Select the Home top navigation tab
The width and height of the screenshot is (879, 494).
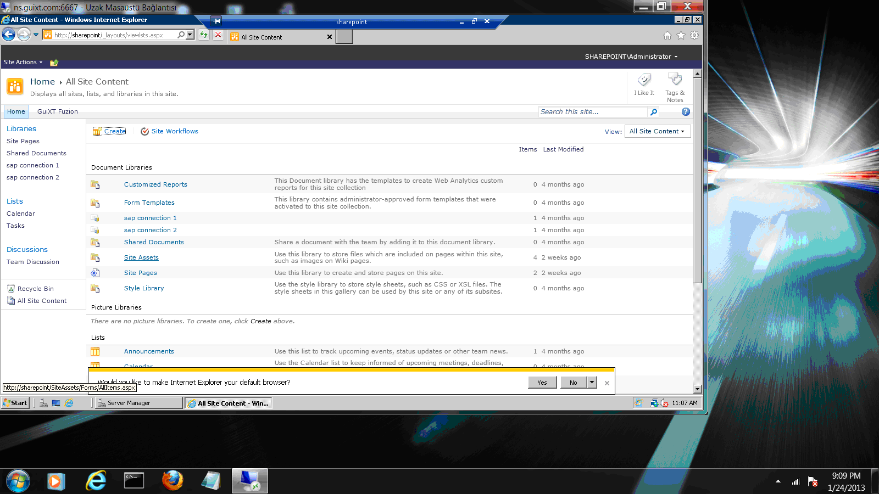click(x=16, y=111)
